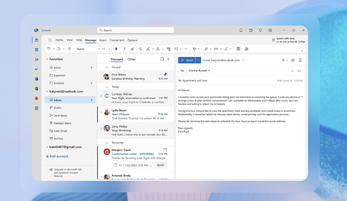
Task: Open the font size dropdown
Action: pos(106,49)
